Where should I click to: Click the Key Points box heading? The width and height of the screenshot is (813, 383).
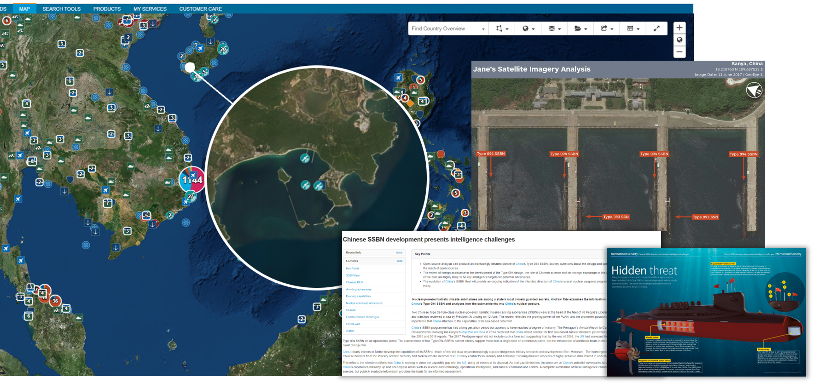pos(422,254)
